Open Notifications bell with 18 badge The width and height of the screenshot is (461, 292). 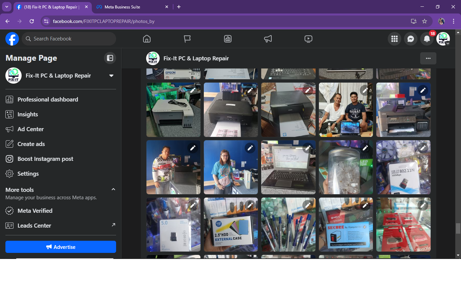pyautogui.click(x=427, y=39)
